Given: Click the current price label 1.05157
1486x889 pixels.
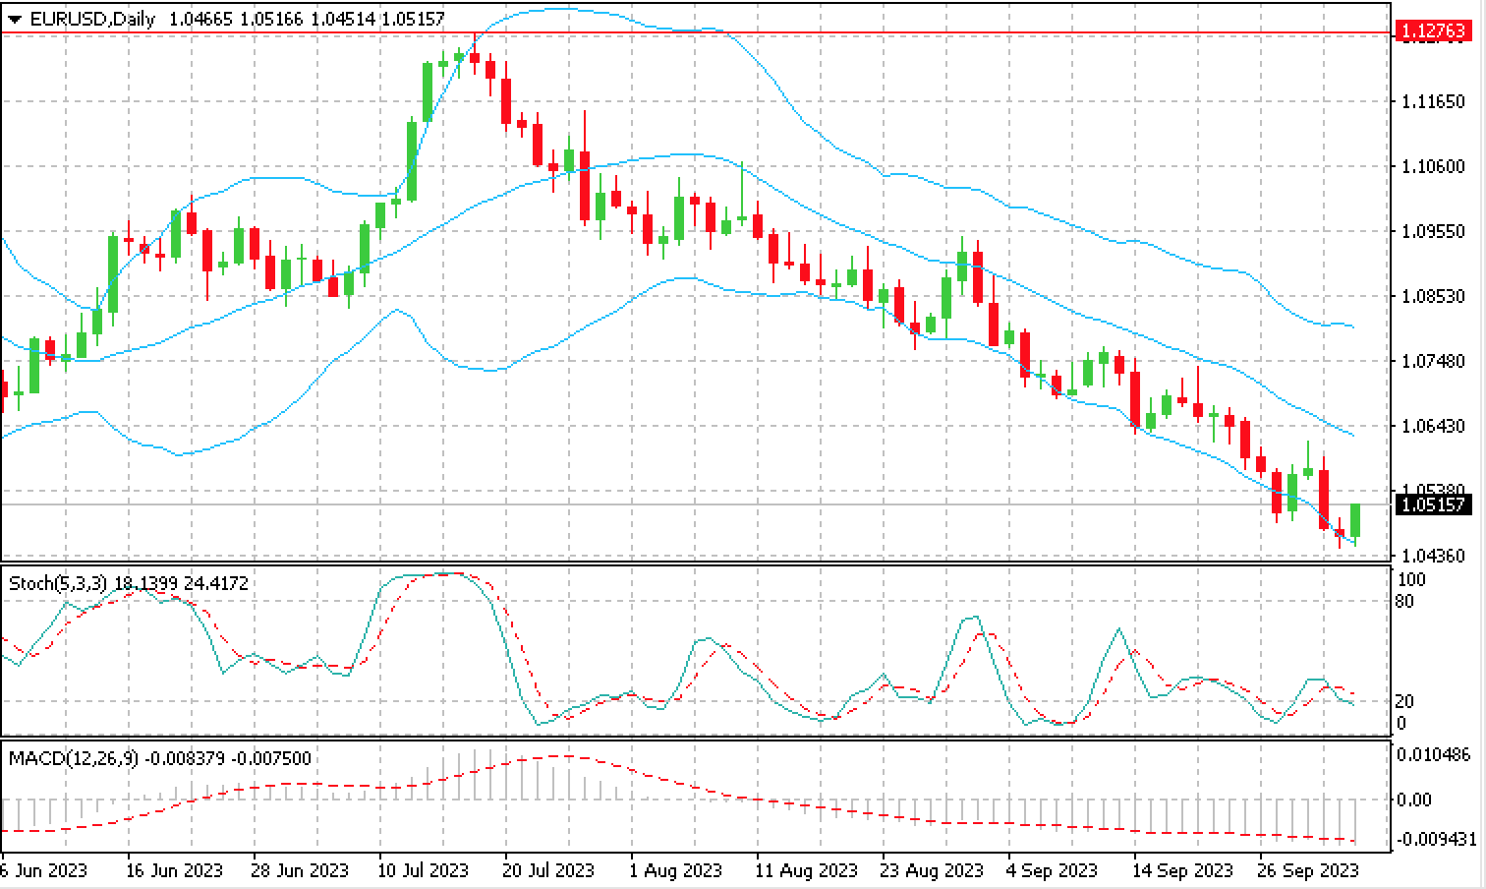Looking at the screenshot, I should click(x=1433, y=504).
